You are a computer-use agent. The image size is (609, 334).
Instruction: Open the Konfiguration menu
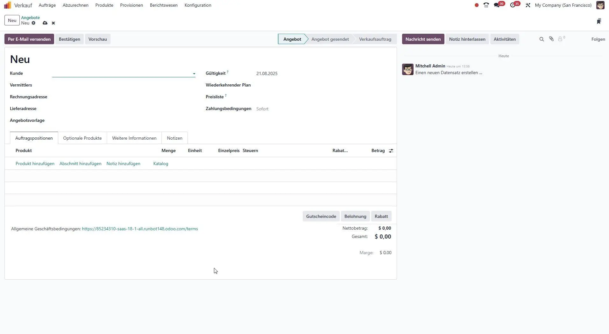(198, 5)
